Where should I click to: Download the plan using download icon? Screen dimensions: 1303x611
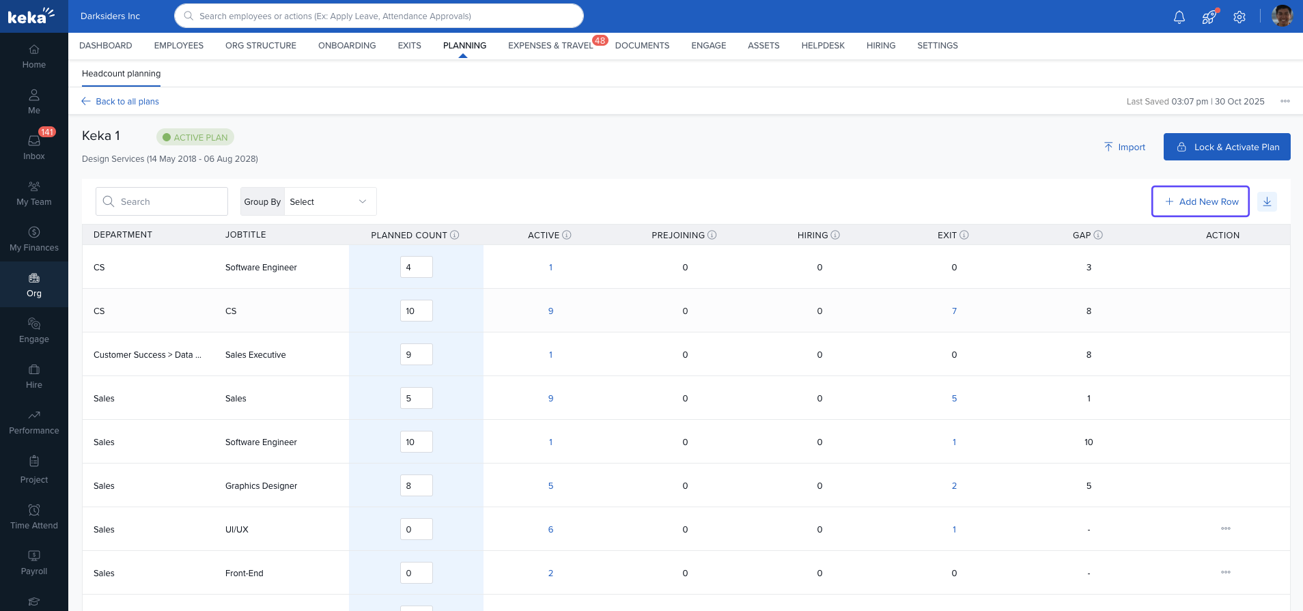(1267, 201)
